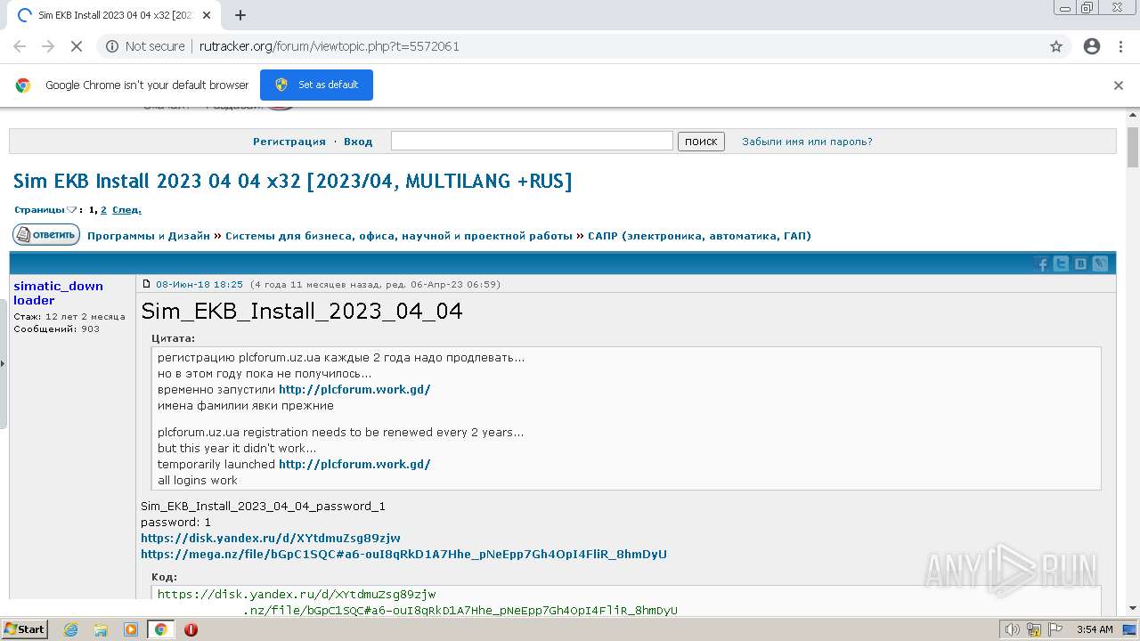Reply to the topic with Ответить

click(46, 235)
